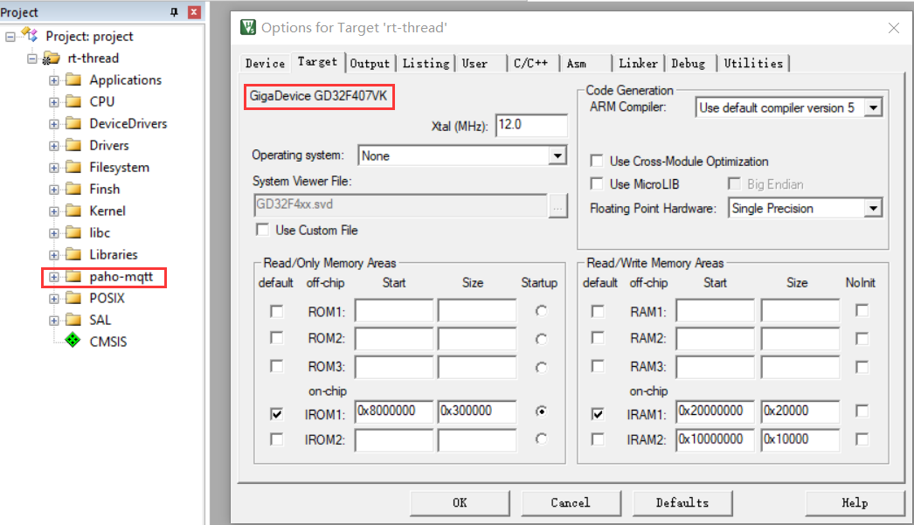
Task: Switch to the C/C++ tab
Action: pos(531,63)
